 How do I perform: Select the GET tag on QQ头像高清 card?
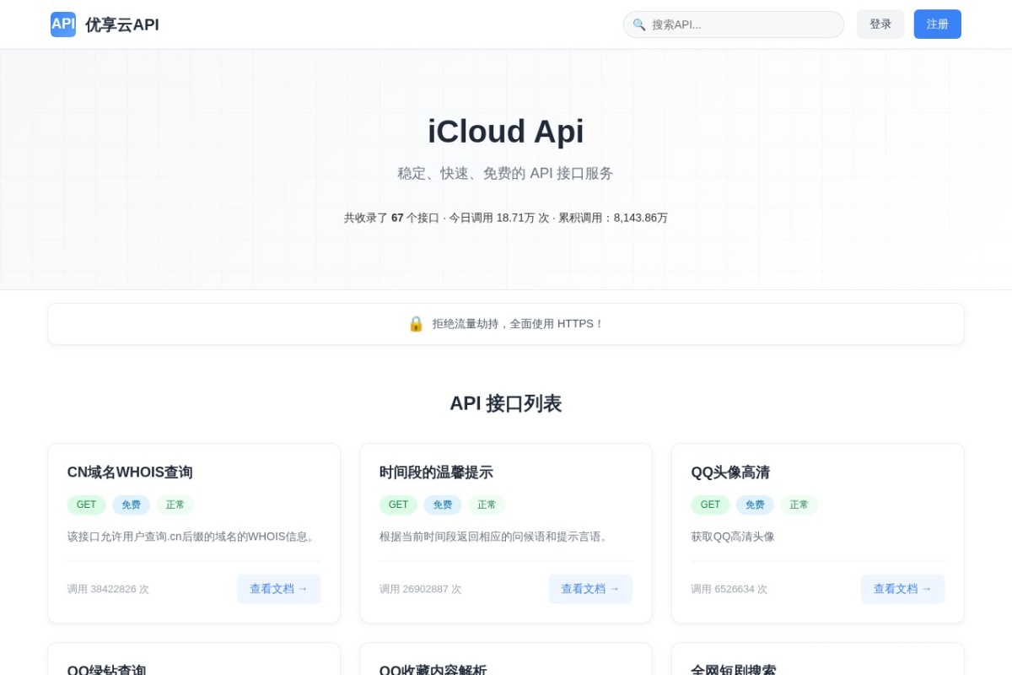(x=710, y=505)
